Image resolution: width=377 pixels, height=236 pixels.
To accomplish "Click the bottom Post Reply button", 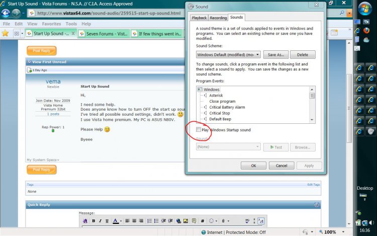I will 42,170.
